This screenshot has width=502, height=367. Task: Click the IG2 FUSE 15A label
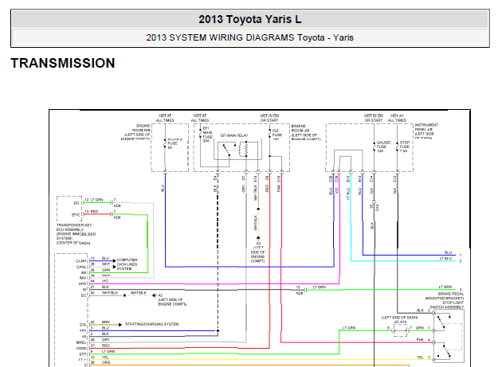(276, 135)
